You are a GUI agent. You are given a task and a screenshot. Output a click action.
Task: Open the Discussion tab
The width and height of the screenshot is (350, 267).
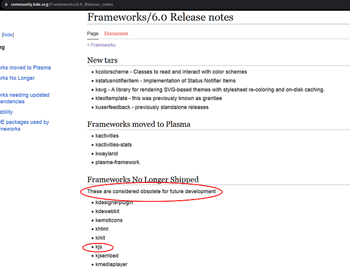coord(116,34)
